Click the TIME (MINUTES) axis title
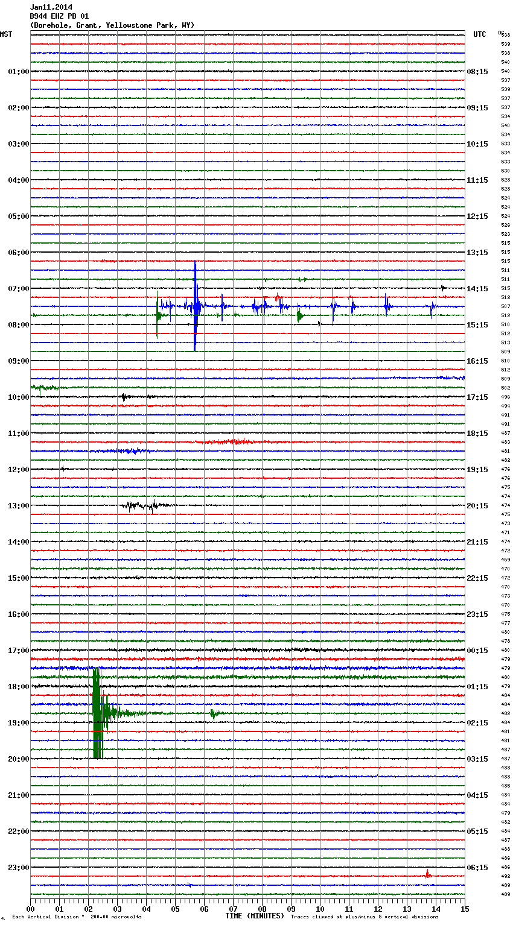The height and width of the screenshot is (925, 513). [255, 916]
